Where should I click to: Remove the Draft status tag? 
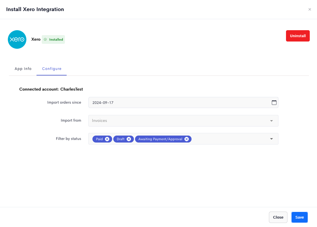(129, 139)
